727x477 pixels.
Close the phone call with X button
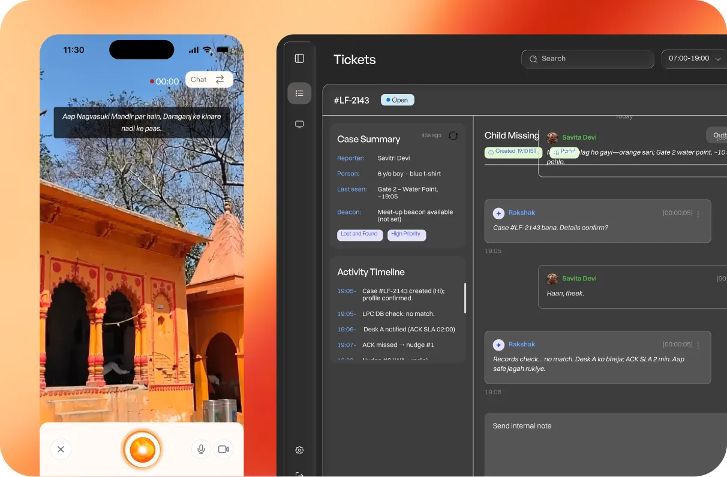coord(61,449)
